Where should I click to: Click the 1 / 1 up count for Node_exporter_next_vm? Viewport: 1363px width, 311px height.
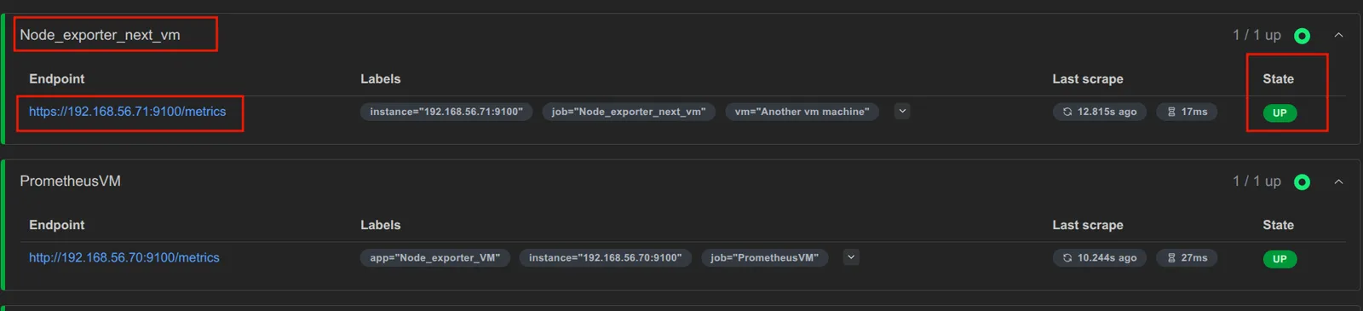pyautogui.click(x=1257, y=35)
